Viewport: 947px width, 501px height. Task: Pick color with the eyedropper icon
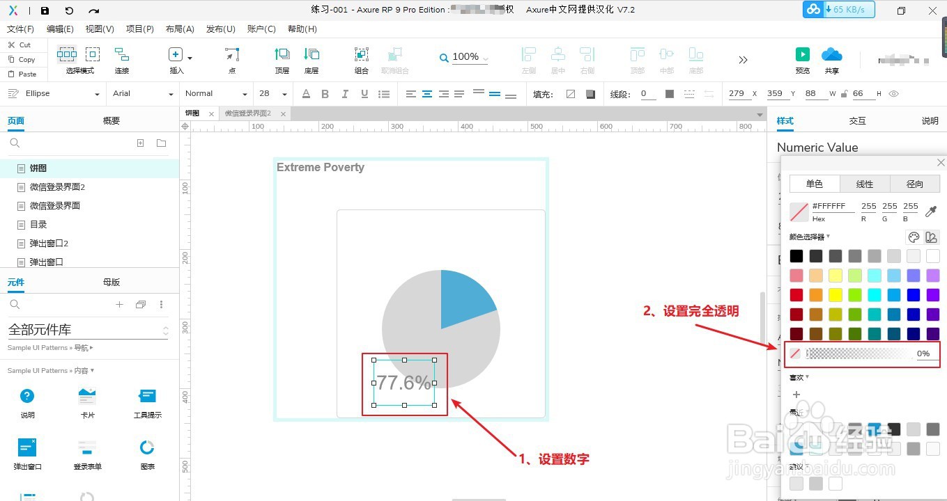click(x=931, y=212)
